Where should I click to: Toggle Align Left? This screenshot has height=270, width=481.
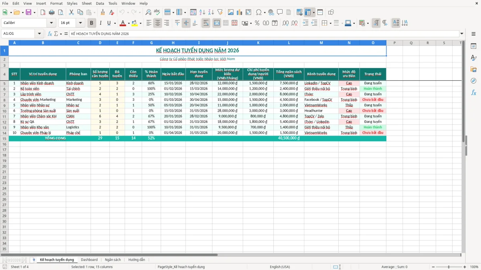point(149,23)
